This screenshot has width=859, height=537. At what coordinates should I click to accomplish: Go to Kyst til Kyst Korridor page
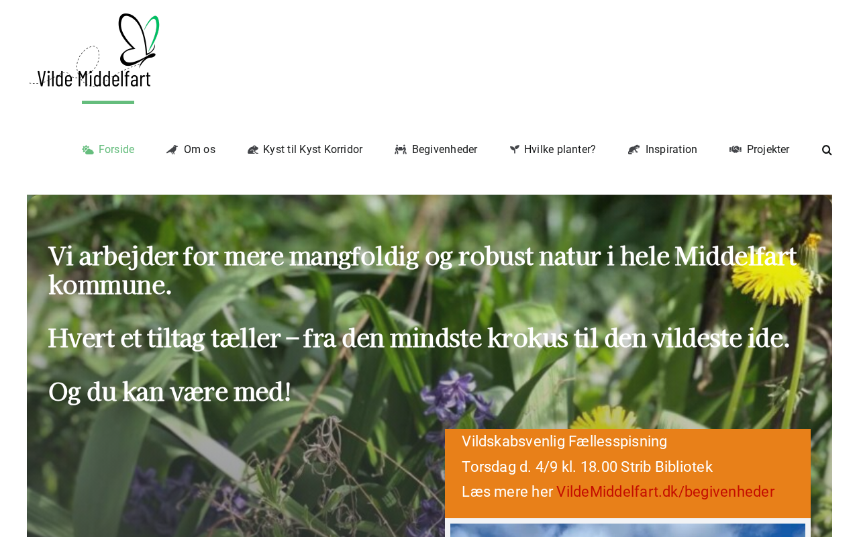[313, 150]
